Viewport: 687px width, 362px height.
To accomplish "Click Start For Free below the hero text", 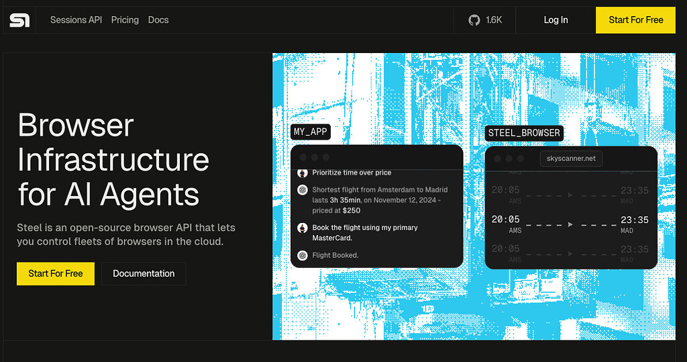I will (x=56, y=273).
